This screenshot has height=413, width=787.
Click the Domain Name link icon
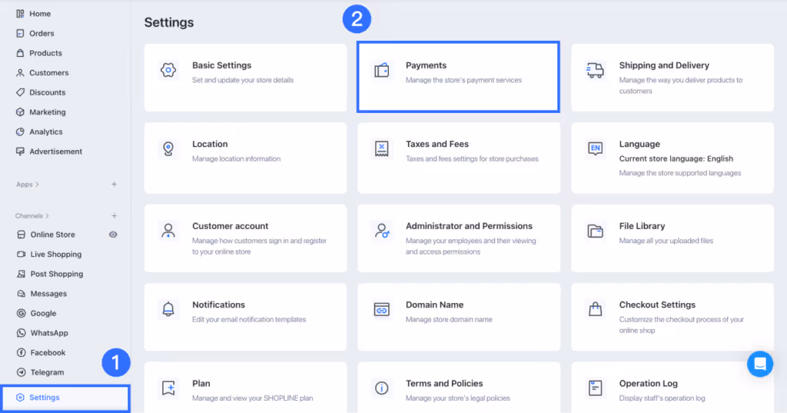(x=381, y=309)
